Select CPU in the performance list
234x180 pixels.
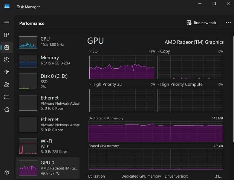click(47, 42)
